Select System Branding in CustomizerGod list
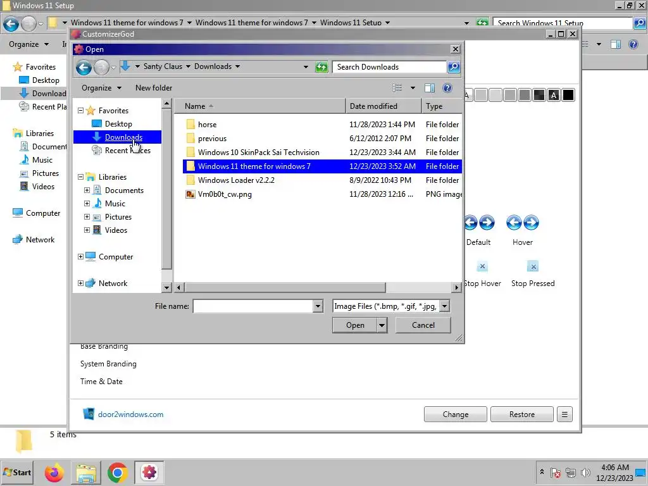The width and height of the screenshot is (648, 486). click(108, 364)
